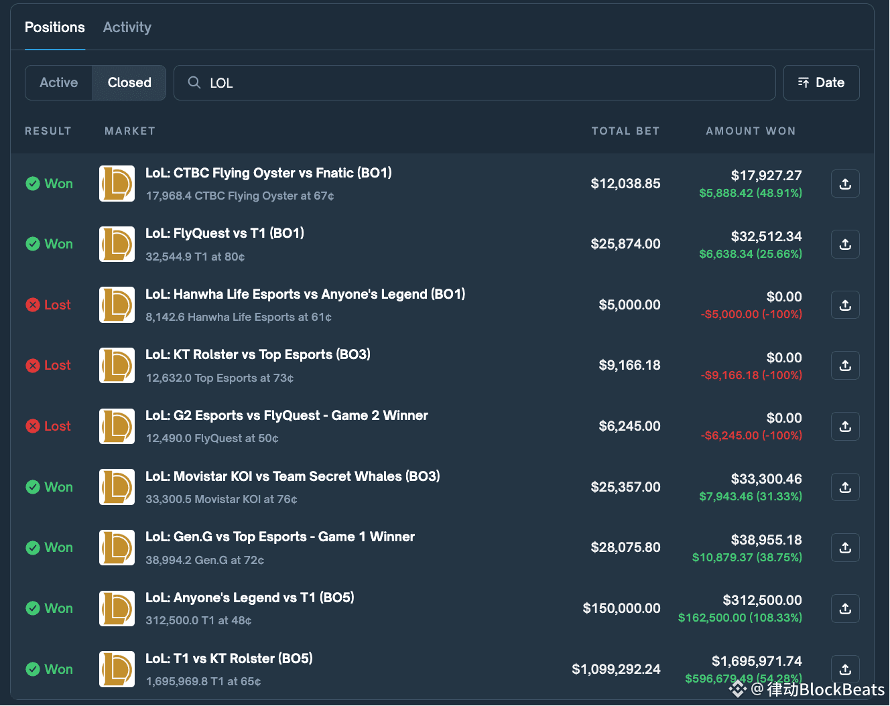Click LoL logo for T1 vs KT Rolster
The width and height of the screenshot is (890, 706).
coord(117,669)
